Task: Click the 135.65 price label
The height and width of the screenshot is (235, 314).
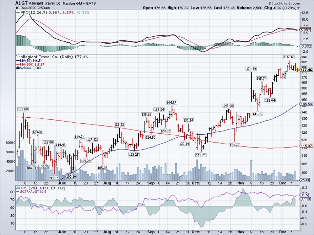Action: pos(147,114)
